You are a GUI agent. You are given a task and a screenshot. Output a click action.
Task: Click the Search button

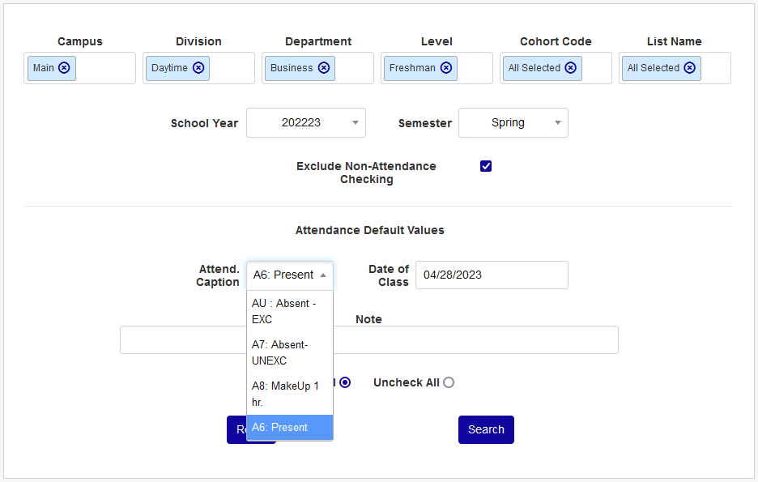(x=486, y=429)
